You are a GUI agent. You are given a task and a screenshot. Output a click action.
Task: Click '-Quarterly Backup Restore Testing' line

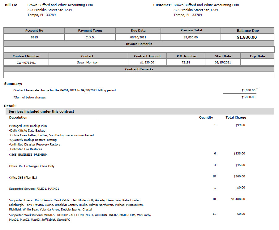33,140
